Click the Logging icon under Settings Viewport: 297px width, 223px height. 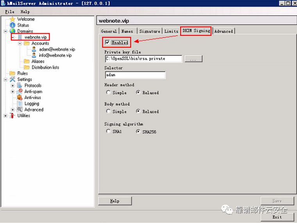[20, 104]
